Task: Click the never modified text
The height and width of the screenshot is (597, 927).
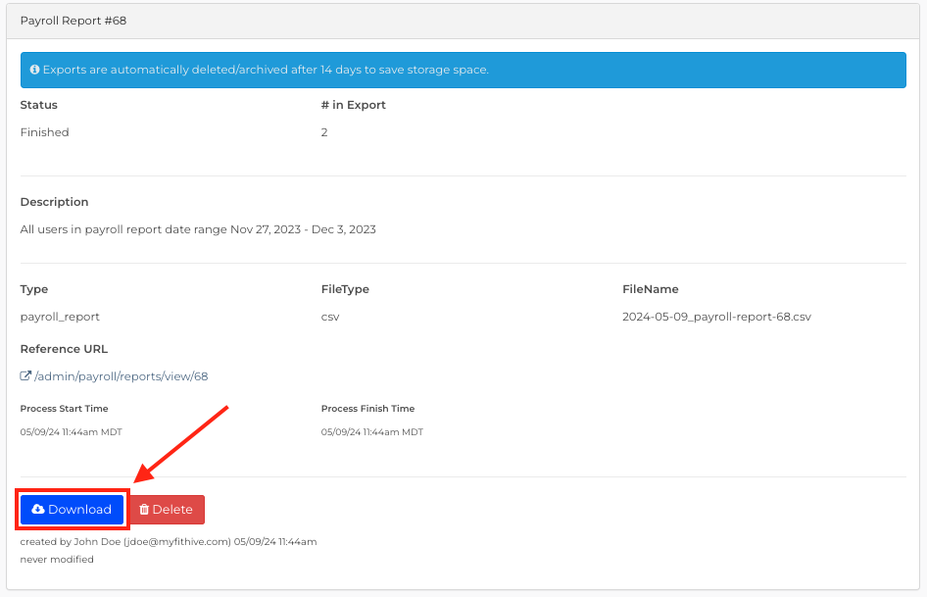Action: pos(57,559)
